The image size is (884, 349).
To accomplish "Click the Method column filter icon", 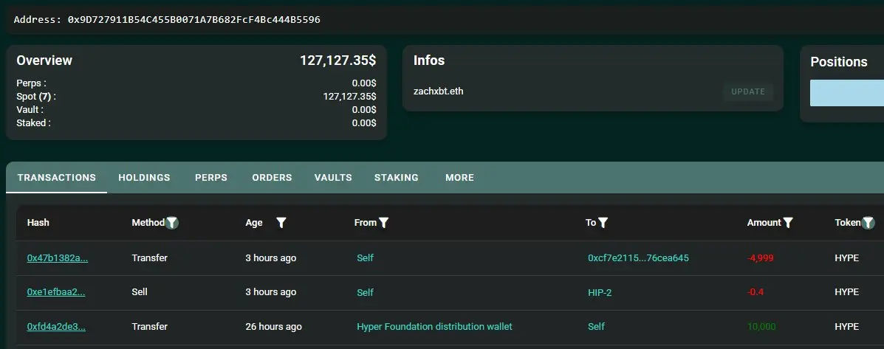I will [x=172, y=222].
